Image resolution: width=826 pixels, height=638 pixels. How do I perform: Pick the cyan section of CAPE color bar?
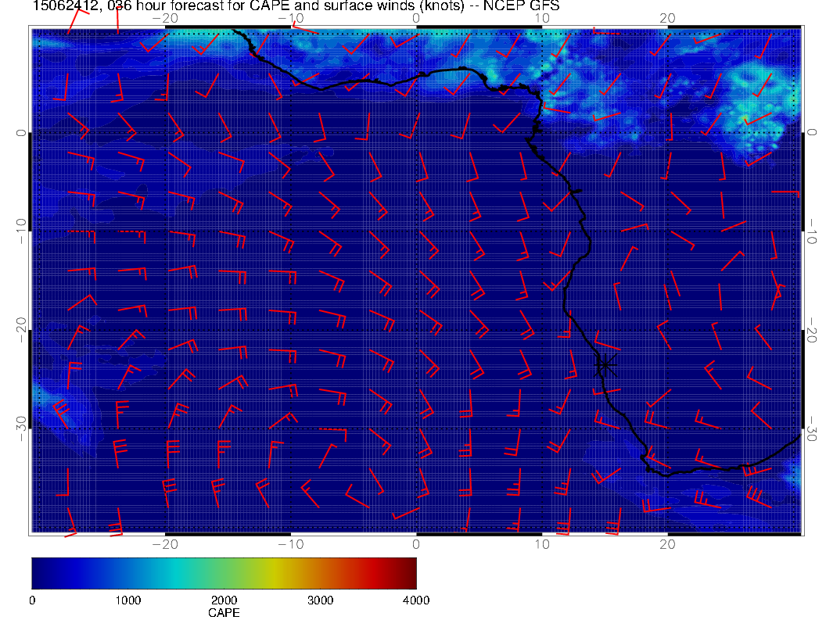click(177, 573)
